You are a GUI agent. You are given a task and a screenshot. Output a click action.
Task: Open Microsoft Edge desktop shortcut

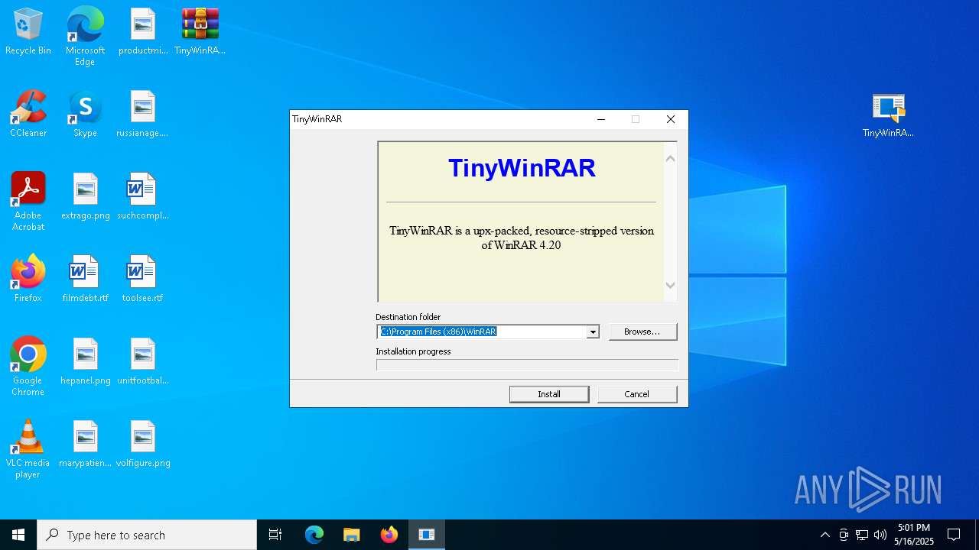pos(85,36)
